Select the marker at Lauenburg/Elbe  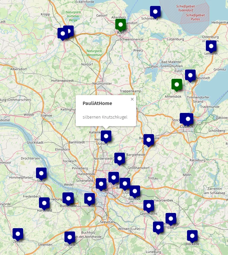(x=171, y=219)
